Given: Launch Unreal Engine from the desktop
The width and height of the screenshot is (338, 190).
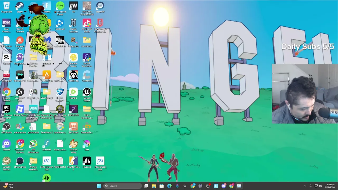Looking at the screenshot, I should (87, 95).
